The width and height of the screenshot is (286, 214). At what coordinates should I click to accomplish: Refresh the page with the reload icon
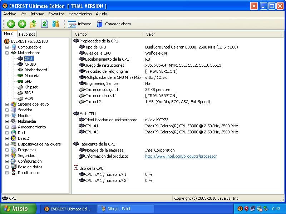click(x=44, y=24)
